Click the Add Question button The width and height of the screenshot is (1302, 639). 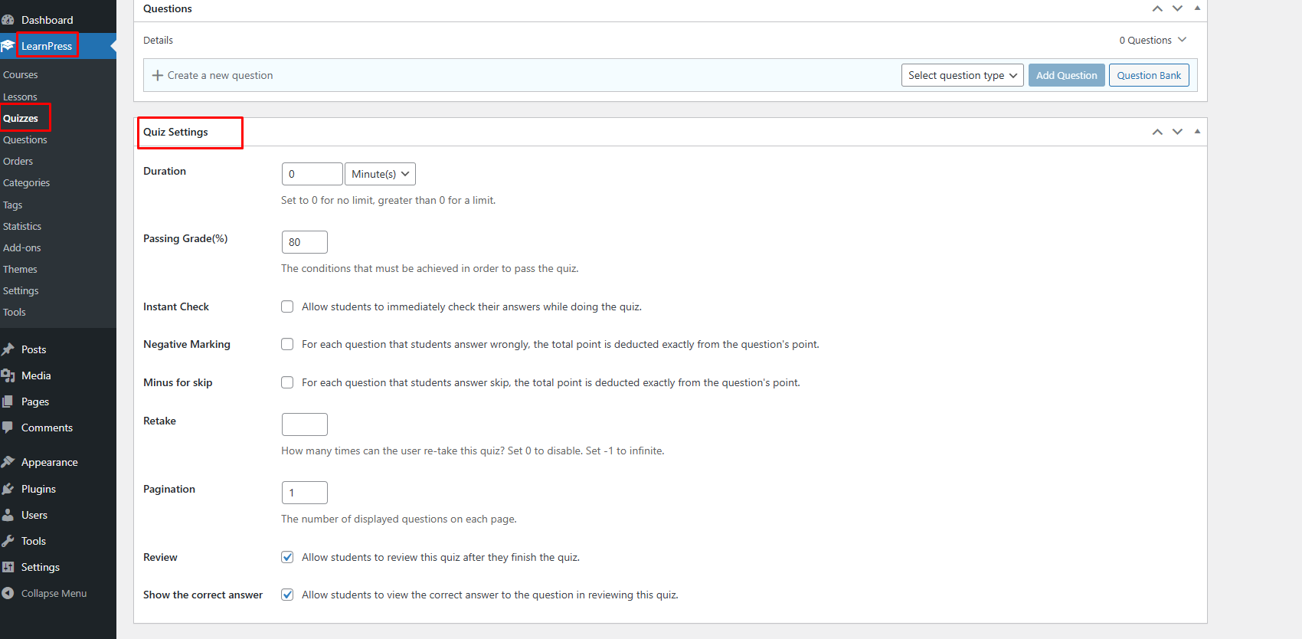(1066, 75)
